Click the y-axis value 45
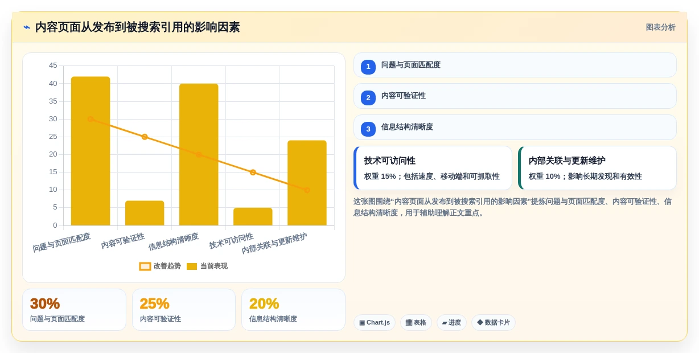Image resolution: width=699 pixels, height=353 pixels. (x=53, y=65)
